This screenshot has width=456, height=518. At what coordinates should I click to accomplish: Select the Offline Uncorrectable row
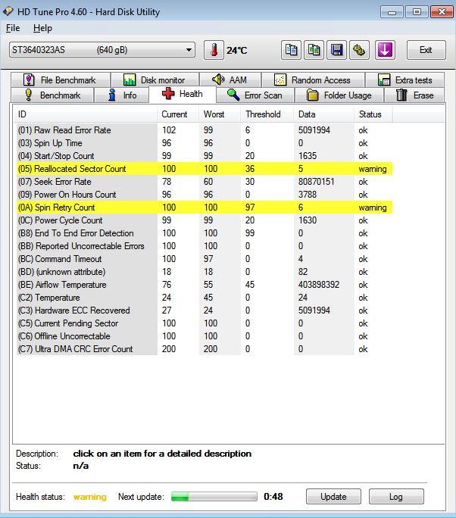click(205, 336)
